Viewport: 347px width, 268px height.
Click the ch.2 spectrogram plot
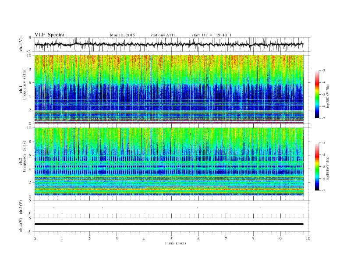pyautogui.click(x=169, y=162)
